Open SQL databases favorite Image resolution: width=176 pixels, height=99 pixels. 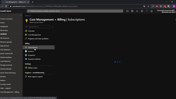click(5, 50)
